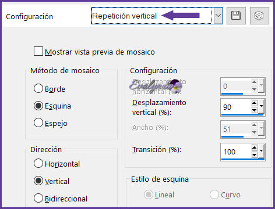The width and height of the screenshot is (275, 209).
Task: Randomize parameters with dice icon
Action: coord(259,16)
